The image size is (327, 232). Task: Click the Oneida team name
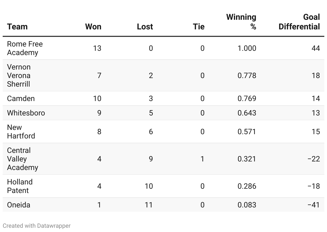coord(18,205)
